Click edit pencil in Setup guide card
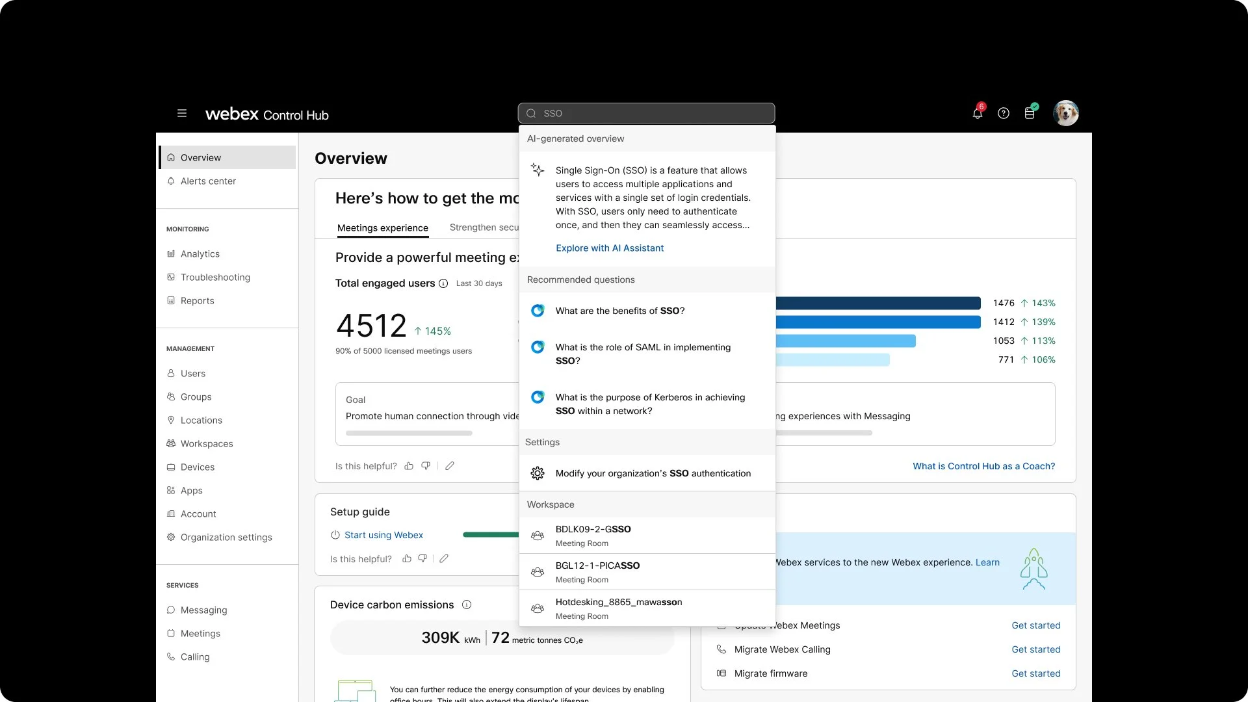This screenshot has width=1248, height=702. pyautogui.click(x=444, y=558)
